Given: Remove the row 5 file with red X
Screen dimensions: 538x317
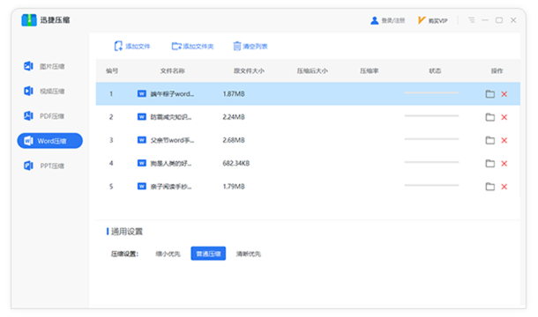Looking at the screenshot, I should point(504,187).
